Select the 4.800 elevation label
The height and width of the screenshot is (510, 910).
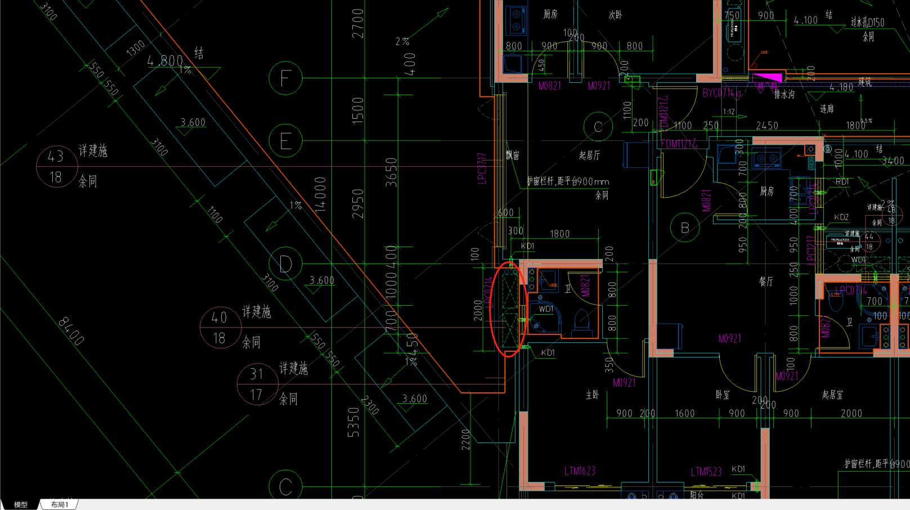[x=165, y=61]
